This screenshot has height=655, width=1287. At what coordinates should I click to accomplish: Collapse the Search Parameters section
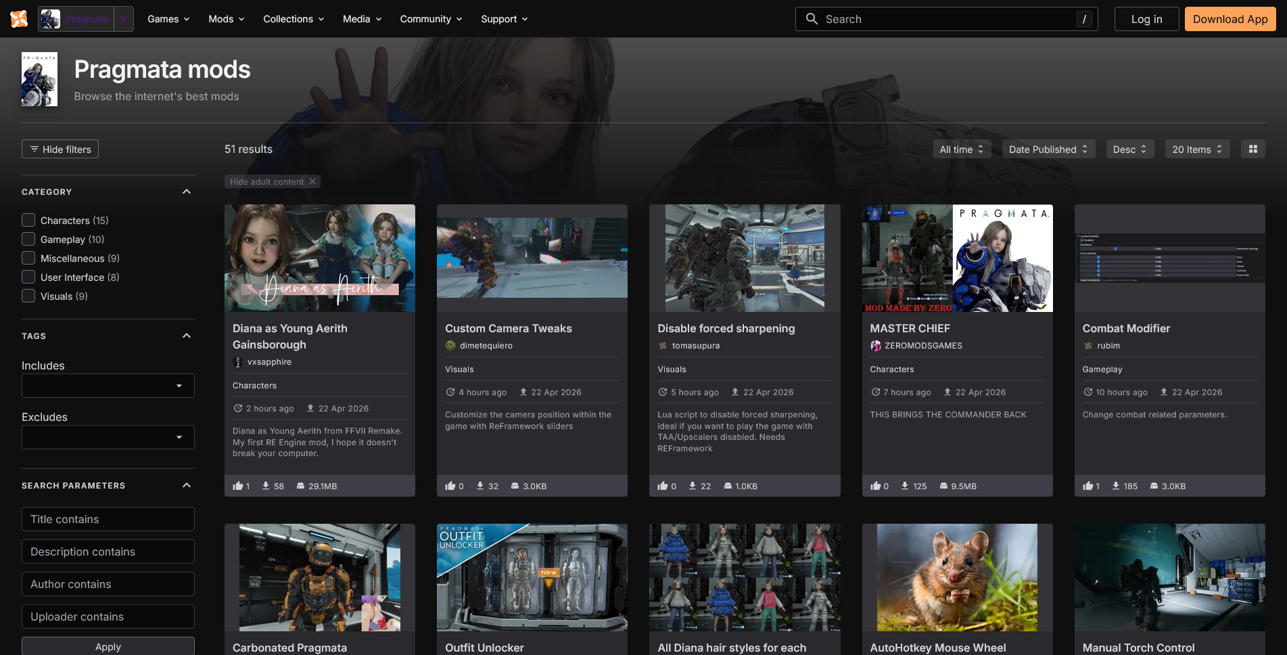(187, 485)
